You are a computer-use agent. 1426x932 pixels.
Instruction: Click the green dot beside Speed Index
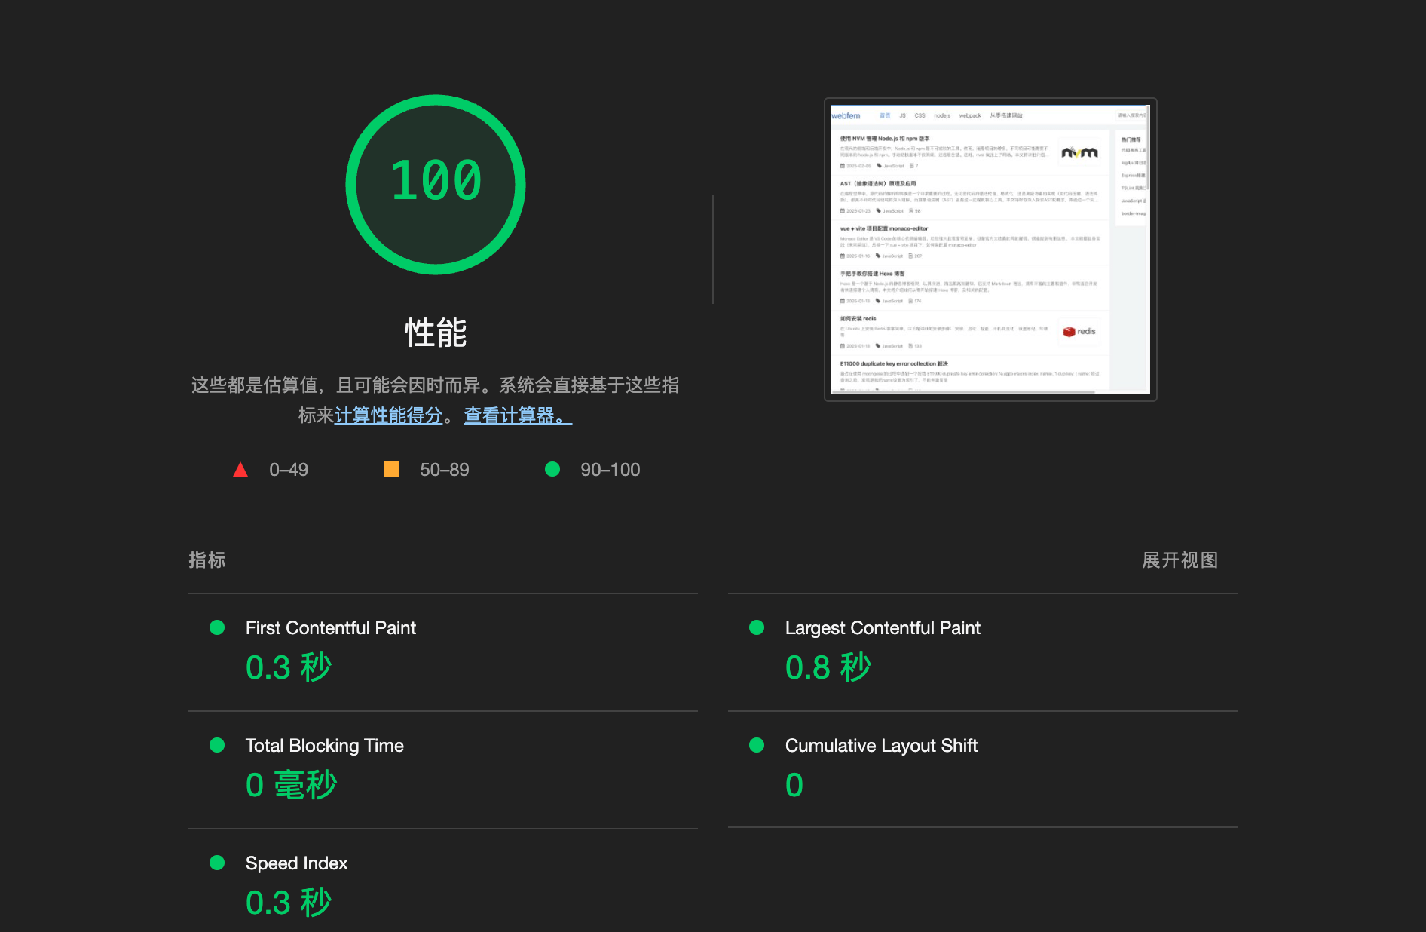217,863
